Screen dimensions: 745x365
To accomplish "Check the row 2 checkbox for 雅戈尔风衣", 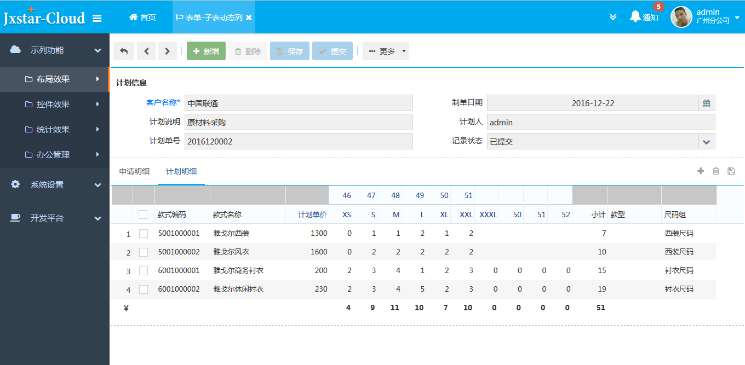I will [144, 252].
